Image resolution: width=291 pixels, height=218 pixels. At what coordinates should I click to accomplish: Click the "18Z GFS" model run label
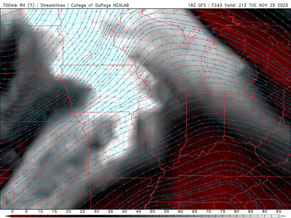197,5
